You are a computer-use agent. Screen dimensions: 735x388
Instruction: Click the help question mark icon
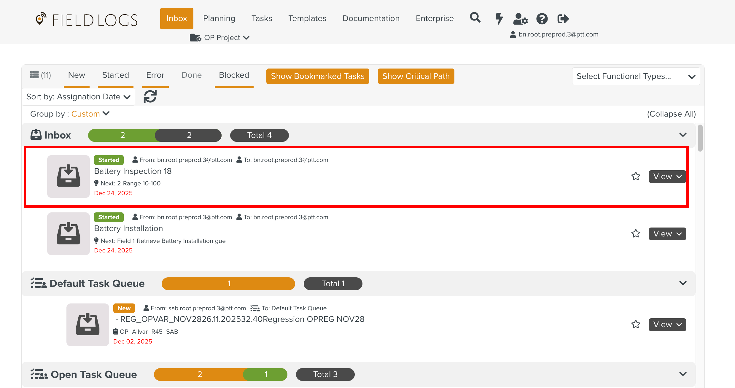542,19
